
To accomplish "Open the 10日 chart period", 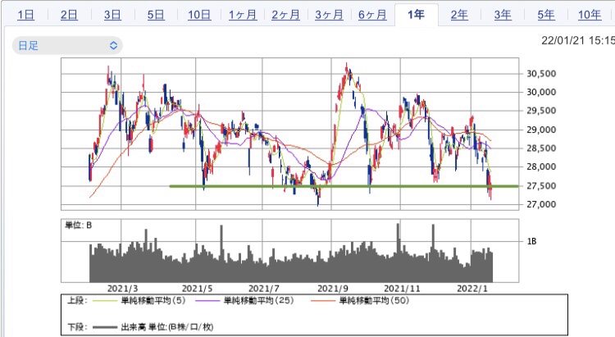I will pyautogui.click(x=199, y=15).
